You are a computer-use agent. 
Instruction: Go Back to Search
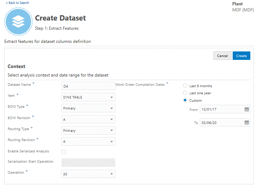click(17, 3)
